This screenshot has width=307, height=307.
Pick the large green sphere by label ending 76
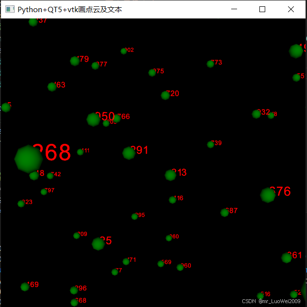click(x=268, y=195)
